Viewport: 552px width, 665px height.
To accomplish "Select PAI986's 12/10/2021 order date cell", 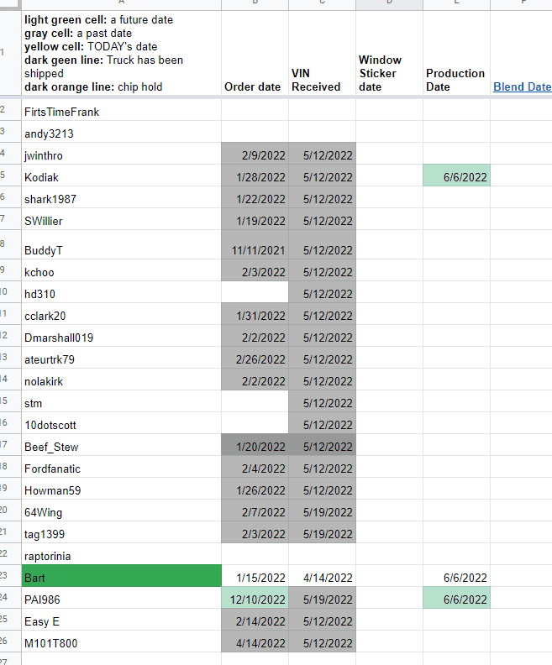I will click(x=255, y=600).
